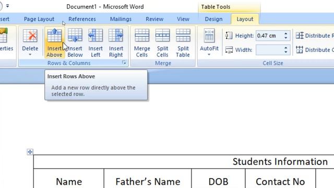Click the Delete table icon
This screenshot has height=188, width=334.
(30, 36)
